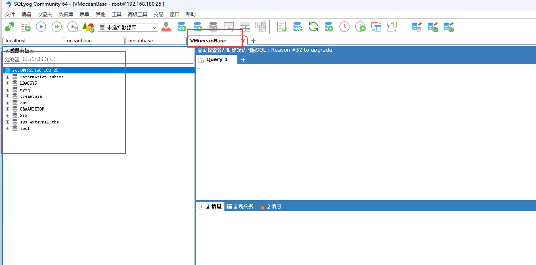Screen dimensions: 536x265
Task: Add a new query tab next to Query 1
Action: 243,60
